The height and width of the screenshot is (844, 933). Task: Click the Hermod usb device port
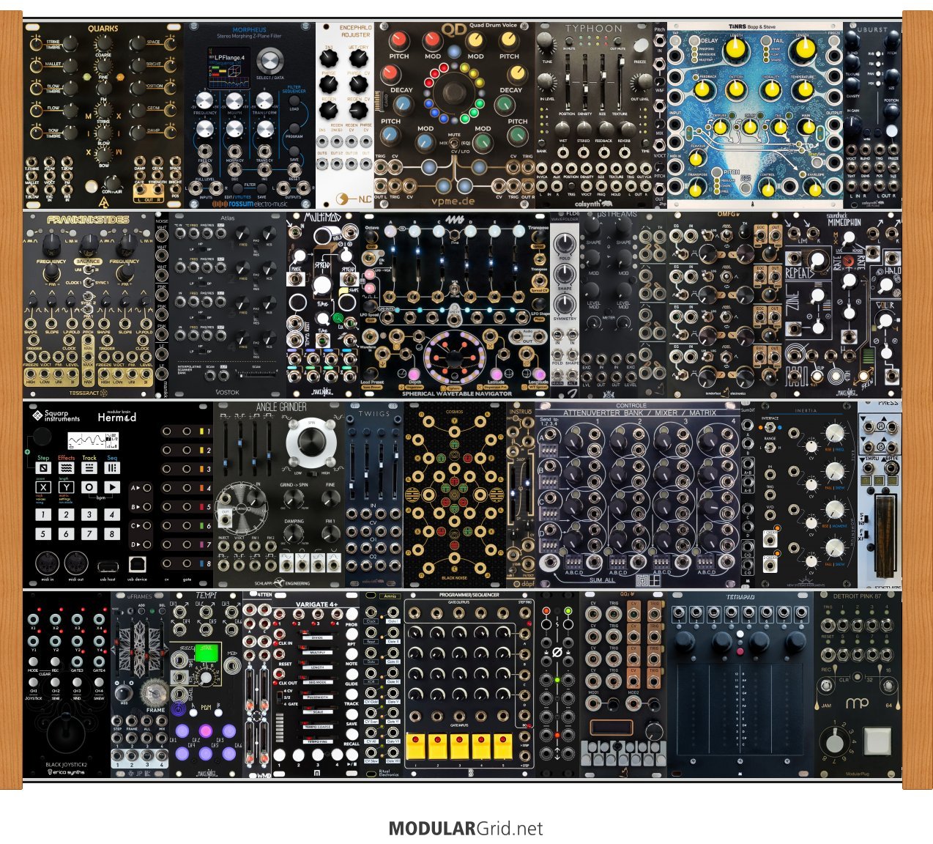[137, 563]
